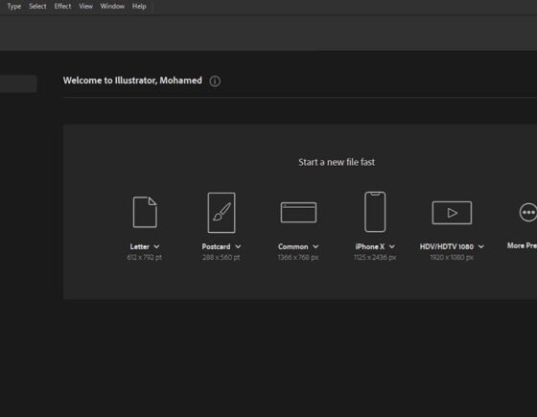The image size is (537, 417).
Task: Open the Window menu
Action: pos(112,6)
